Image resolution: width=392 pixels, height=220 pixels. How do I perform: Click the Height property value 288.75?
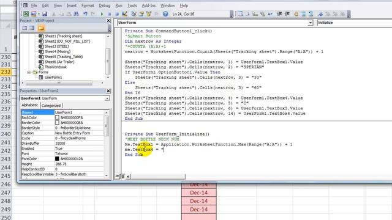click(x=61, y=164)
